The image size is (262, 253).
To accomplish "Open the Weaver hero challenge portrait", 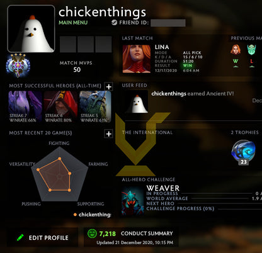I will [133, 201].
